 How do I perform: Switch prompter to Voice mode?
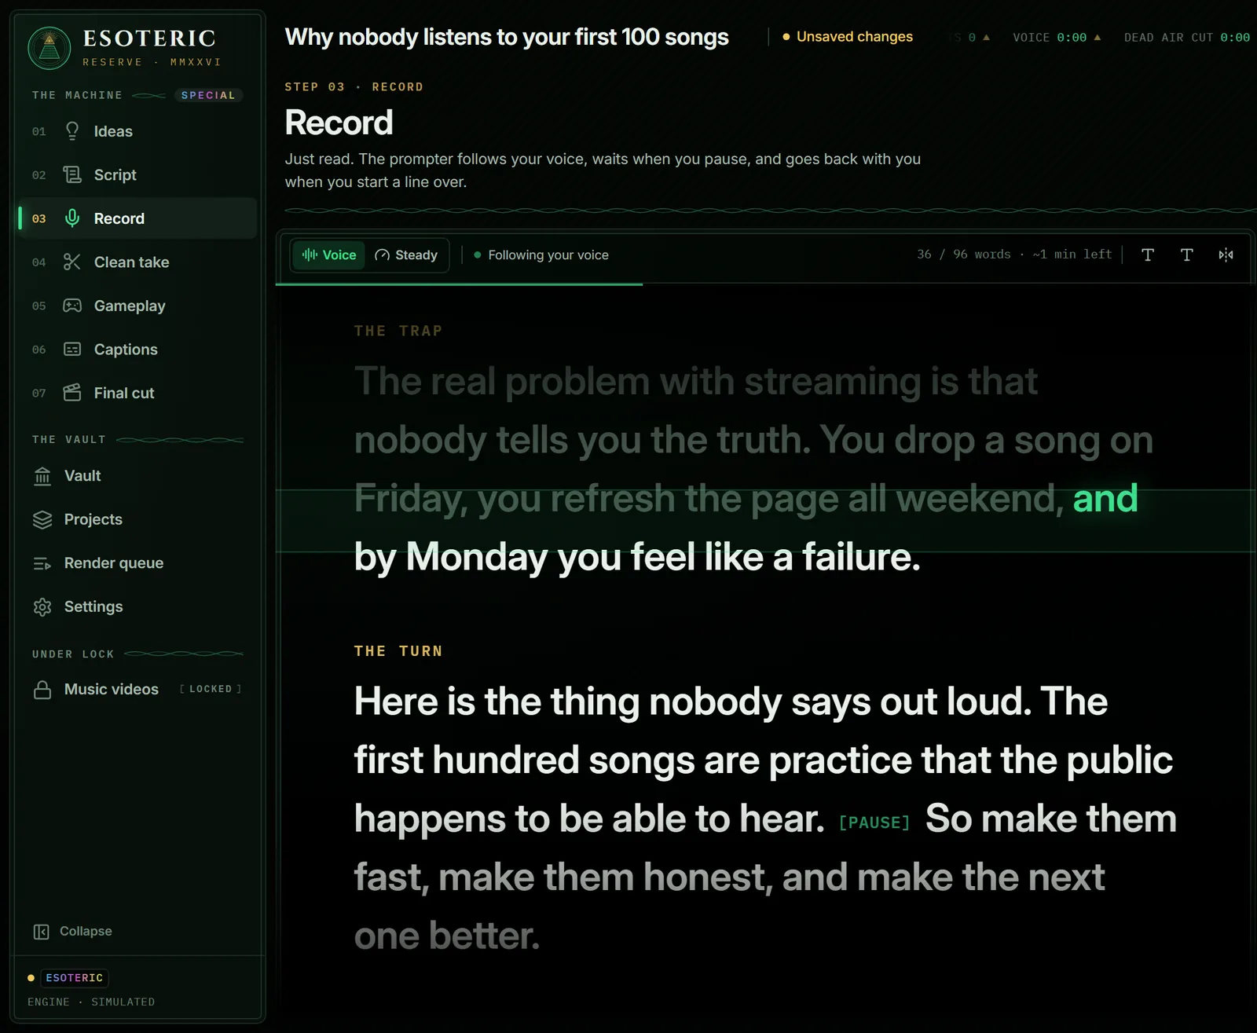click(329, 255)
